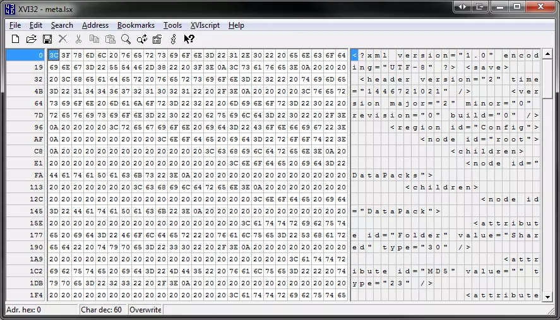This screenshot has width=560, height=320.
Task: Click the 'C' of Config in text pane
Action: click(x=483, y=127)
